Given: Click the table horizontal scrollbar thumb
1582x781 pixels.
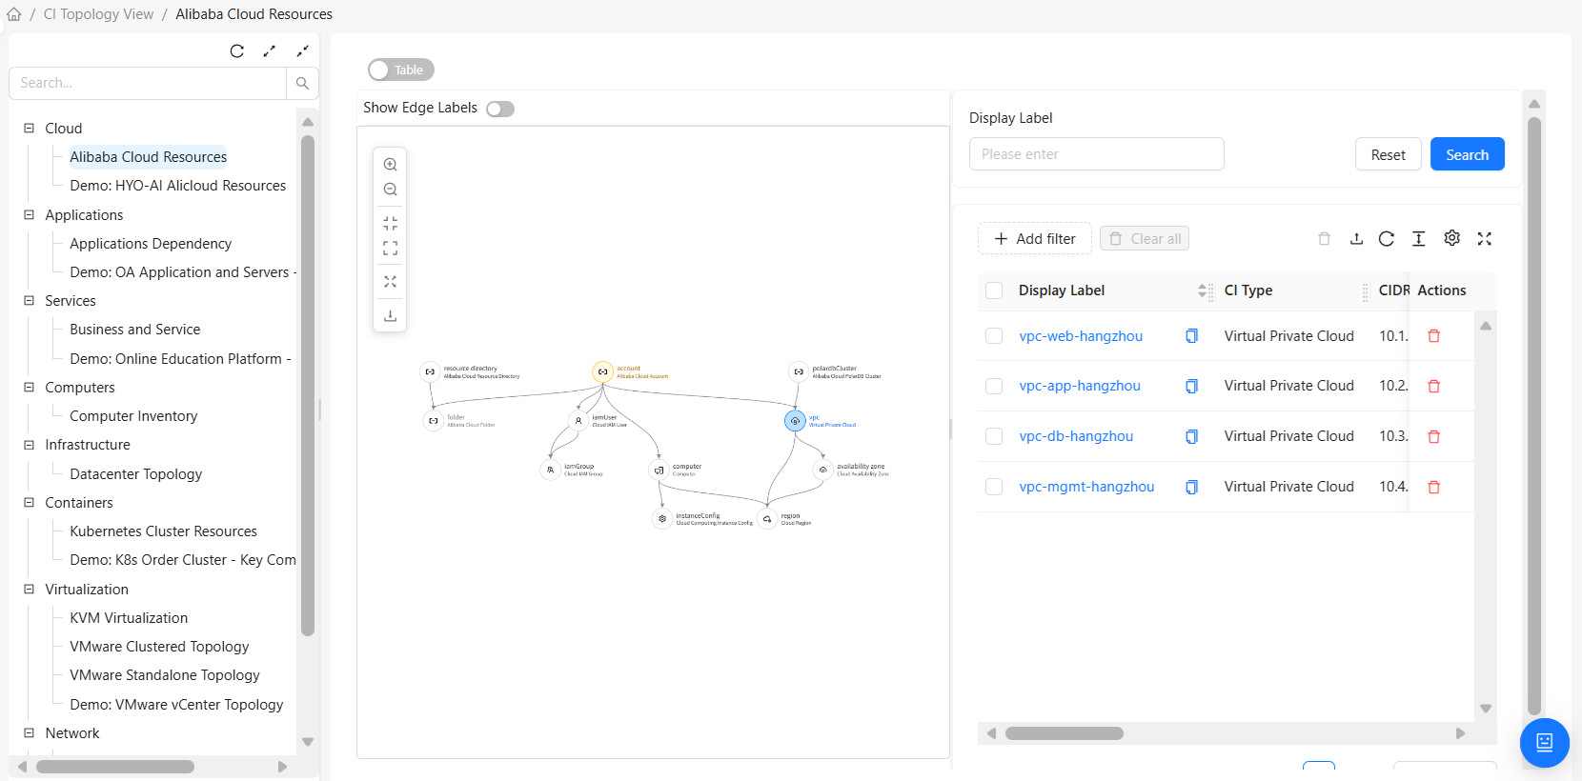Looking at the screenshot, I should point(1065,733).
